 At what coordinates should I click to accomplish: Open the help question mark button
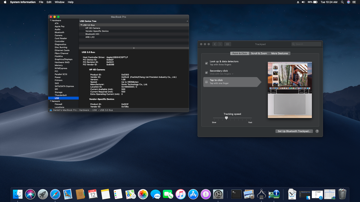317,131
